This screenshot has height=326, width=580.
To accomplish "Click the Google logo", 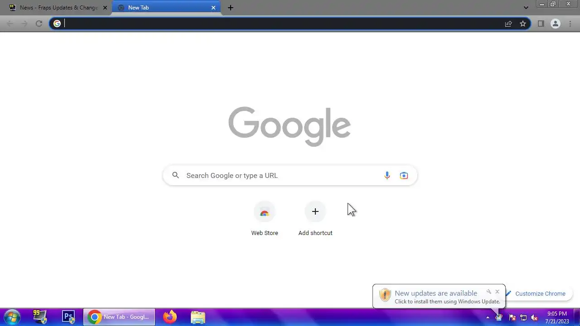I will pyautogui.click(x=290, y=126).
